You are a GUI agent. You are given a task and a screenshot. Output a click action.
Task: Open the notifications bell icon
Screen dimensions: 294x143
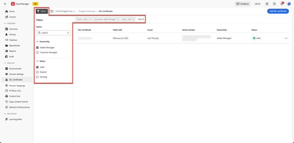(x=281, y=4)
